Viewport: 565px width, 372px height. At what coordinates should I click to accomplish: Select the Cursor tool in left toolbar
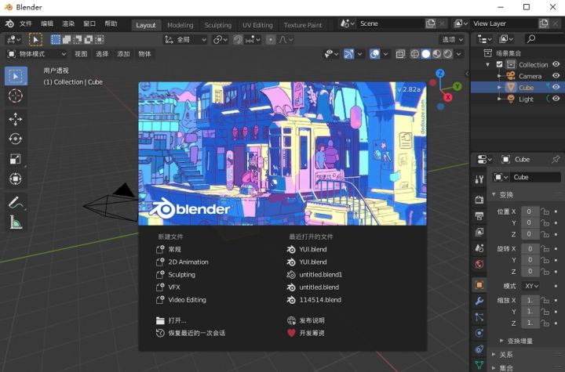[16, 96]
